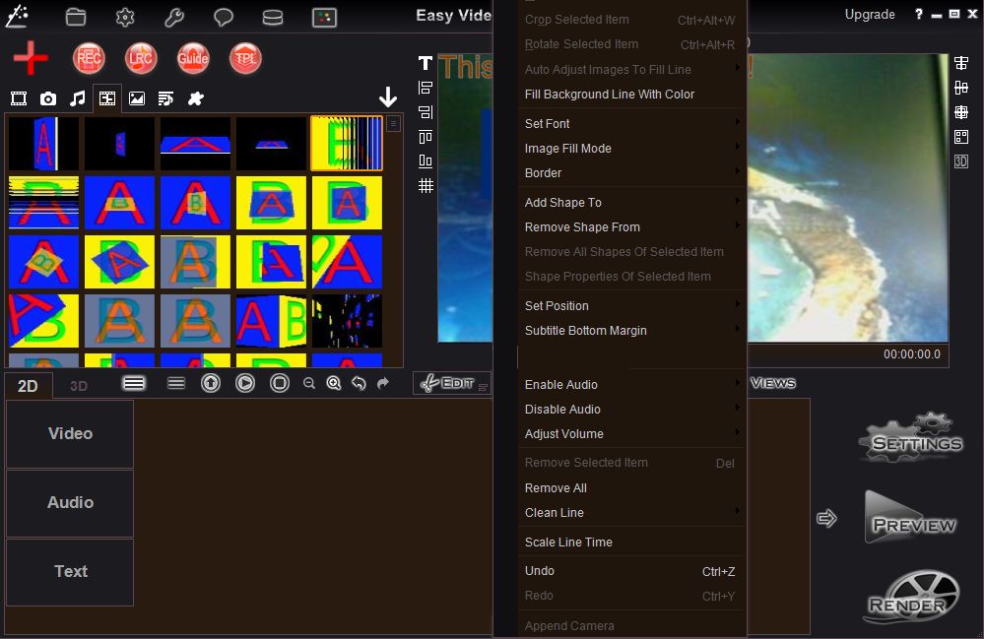Click the align right icon beside preview
Screen dimensions: 984x639
(426, 112)
